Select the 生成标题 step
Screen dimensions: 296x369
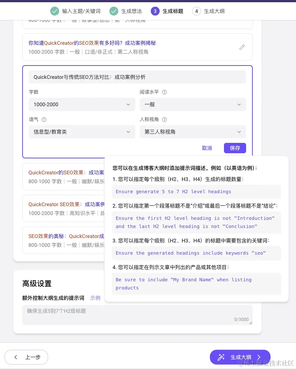[x=173, y=11]
